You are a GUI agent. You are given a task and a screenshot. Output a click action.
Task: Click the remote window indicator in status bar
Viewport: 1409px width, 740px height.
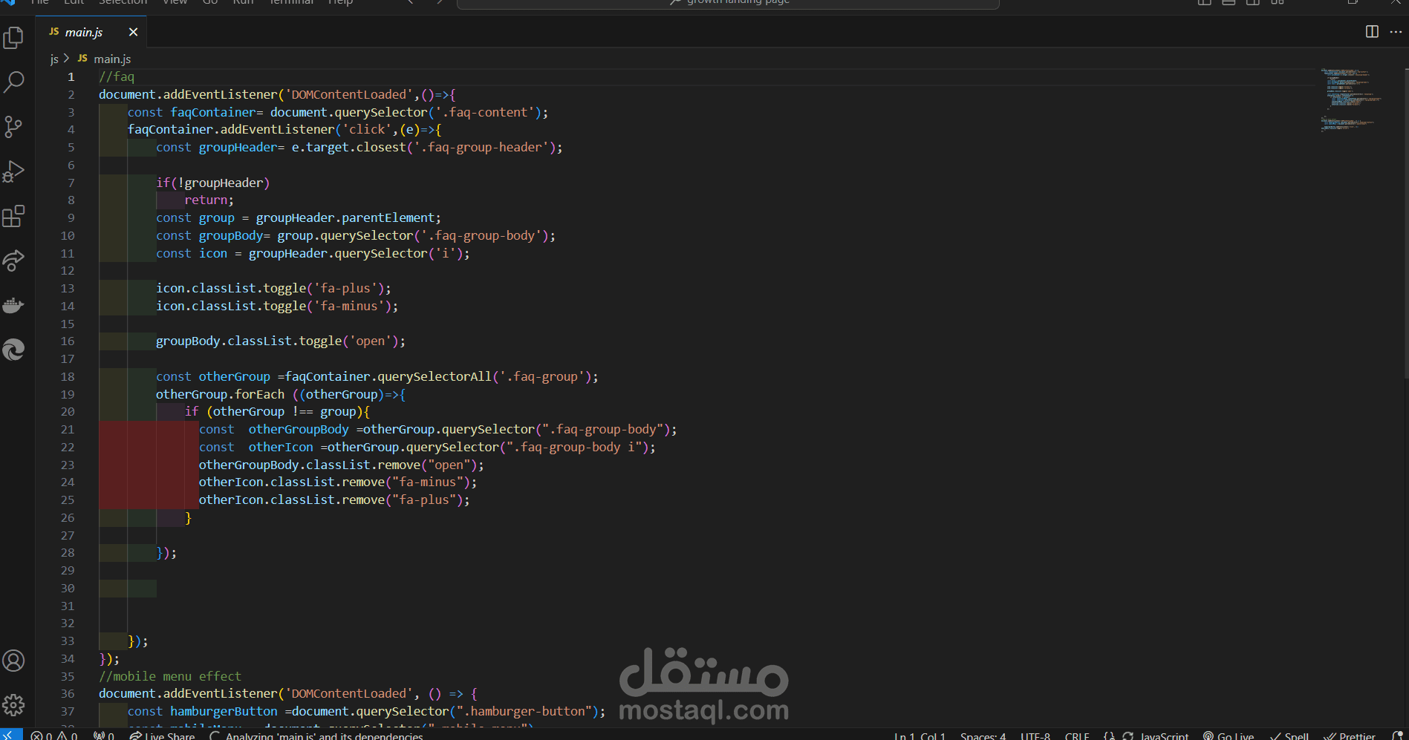tap(11, 735)
